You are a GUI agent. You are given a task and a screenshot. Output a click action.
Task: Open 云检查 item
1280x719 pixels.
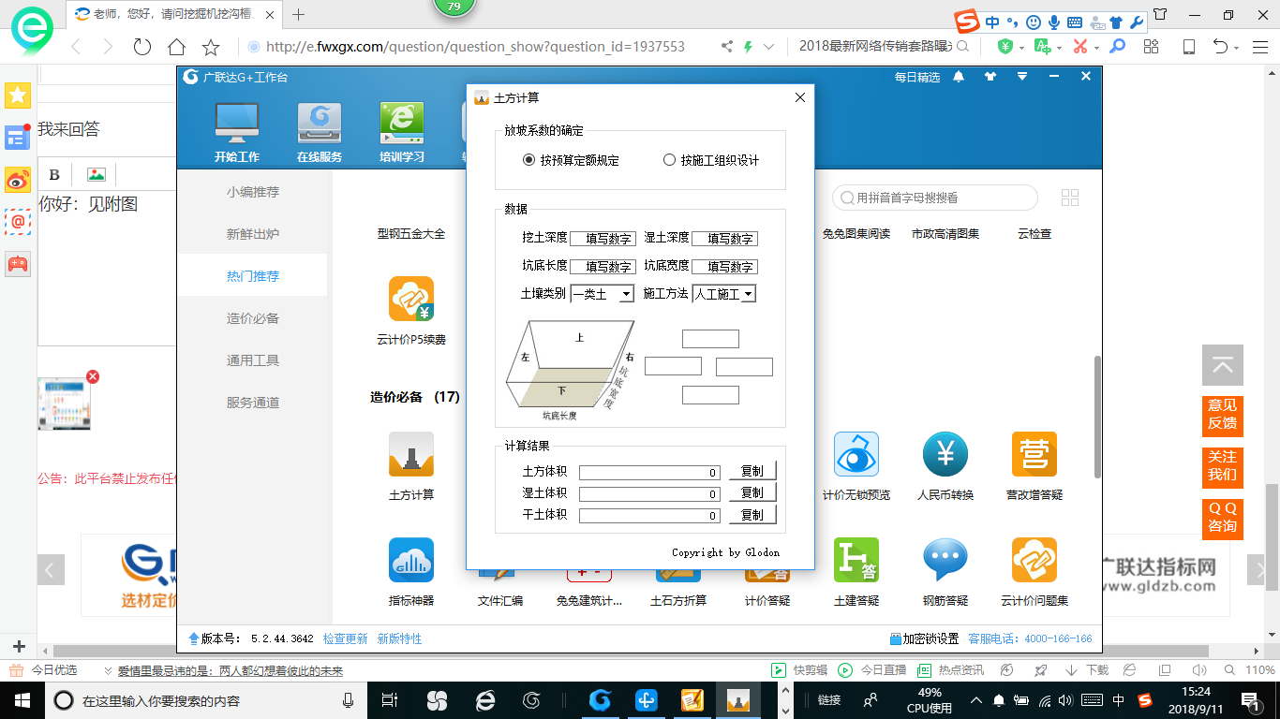click(1034, 234)
